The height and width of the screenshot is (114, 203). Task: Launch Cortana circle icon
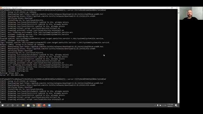(13, 105)
